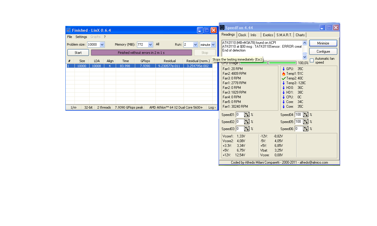Enable Automatic fan speed checkbox
The image size is (377, 226).
[x=312, y=60]
